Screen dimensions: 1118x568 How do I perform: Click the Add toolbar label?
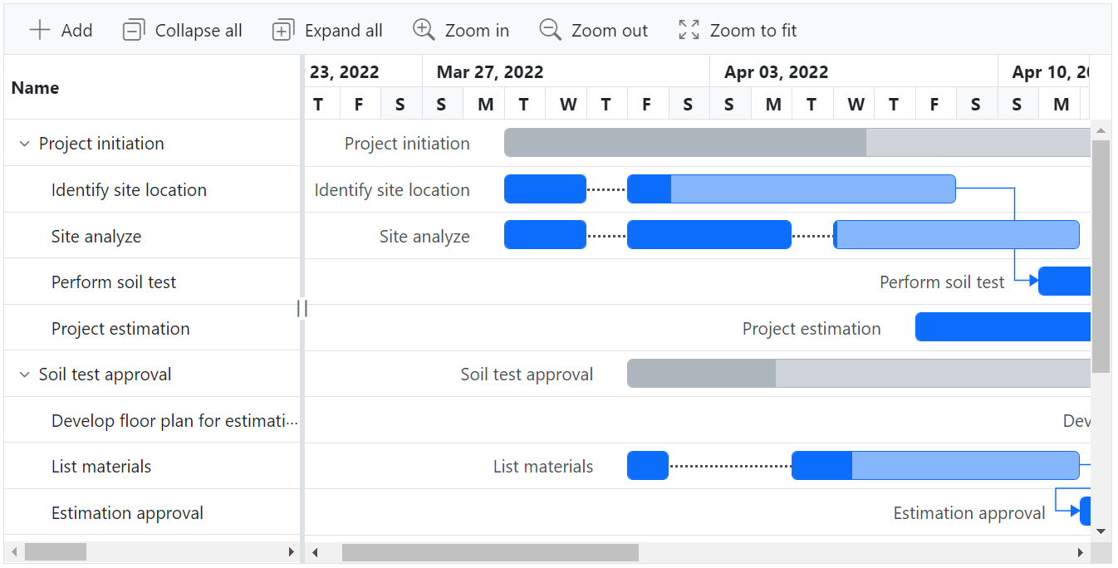coord(74,29)
